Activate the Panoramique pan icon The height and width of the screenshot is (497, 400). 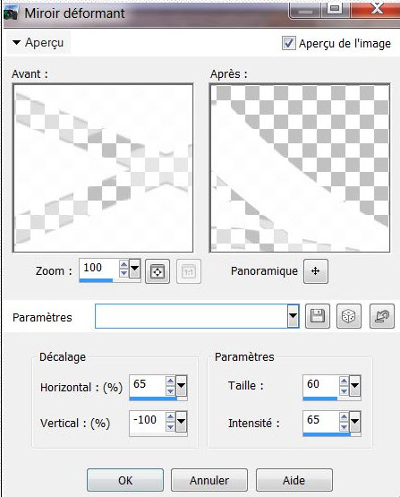click(x=316, y=271)
